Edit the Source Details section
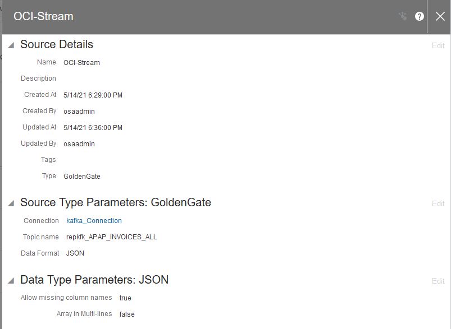This screenshot has height=329, width=451. [438, 45]
